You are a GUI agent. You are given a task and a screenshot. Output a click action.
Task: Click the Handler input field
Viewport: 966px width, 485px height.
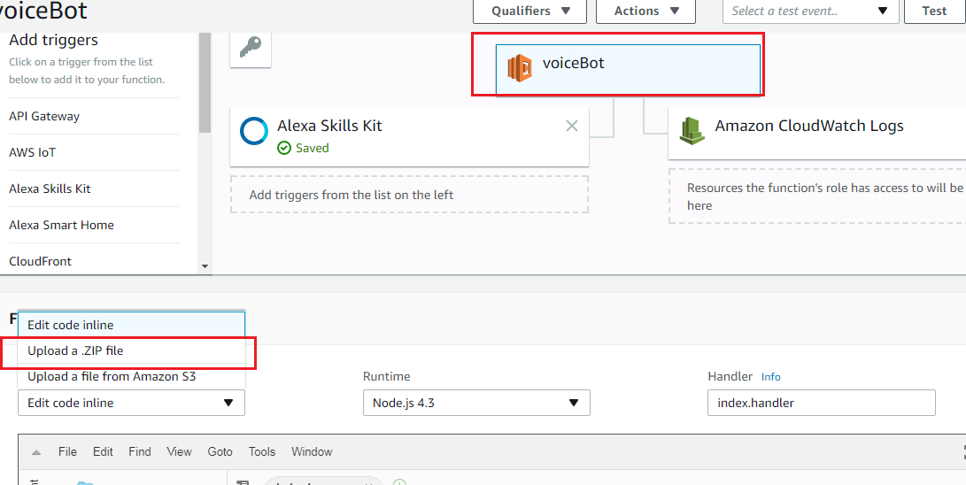coord(821,403)
